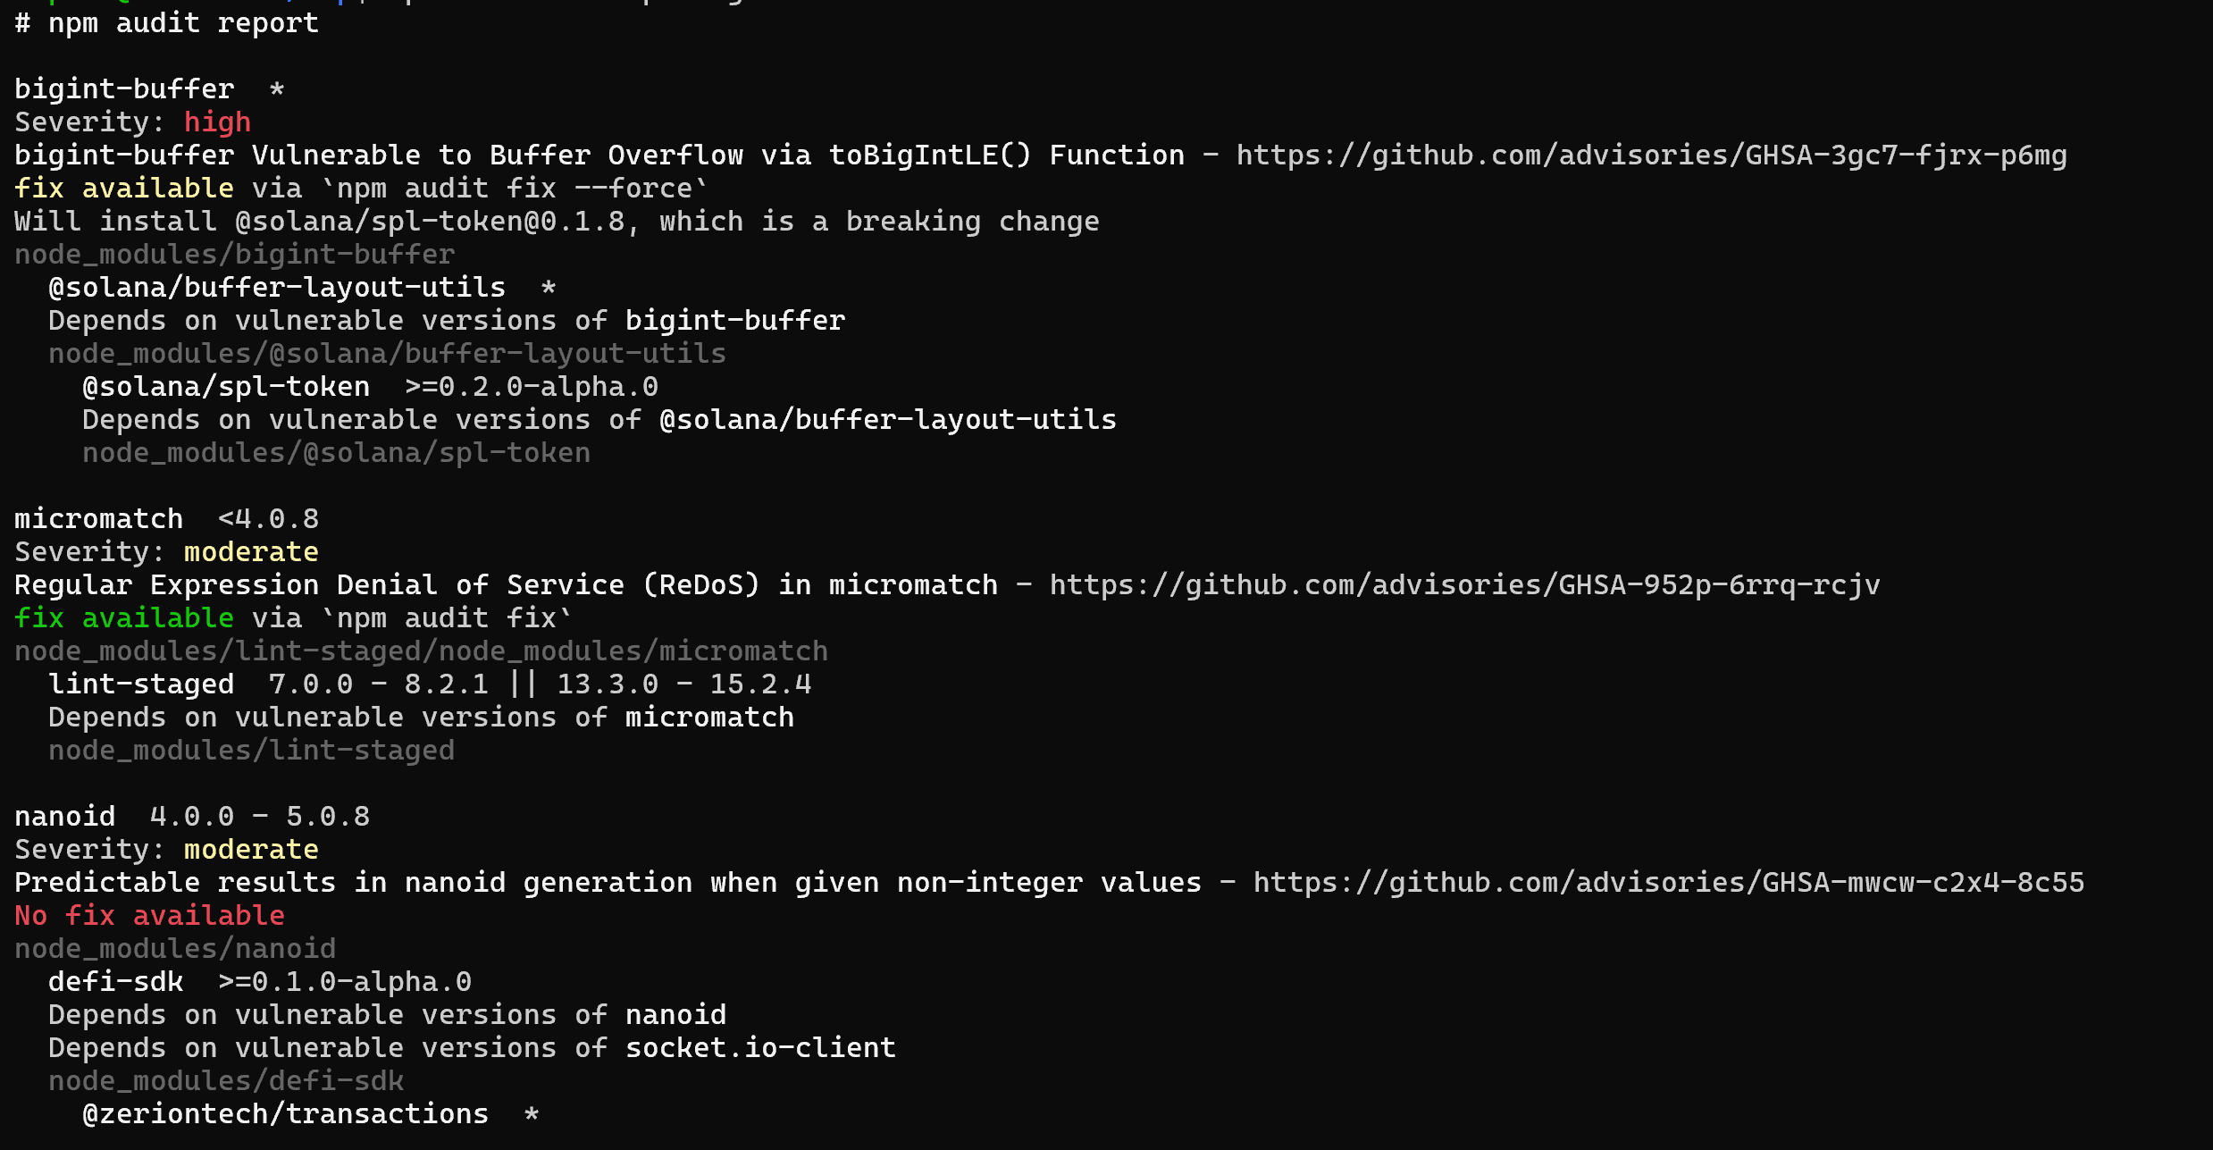Click the red "No fix available" text
The image size is (2213, 1150).
[149, 916]
